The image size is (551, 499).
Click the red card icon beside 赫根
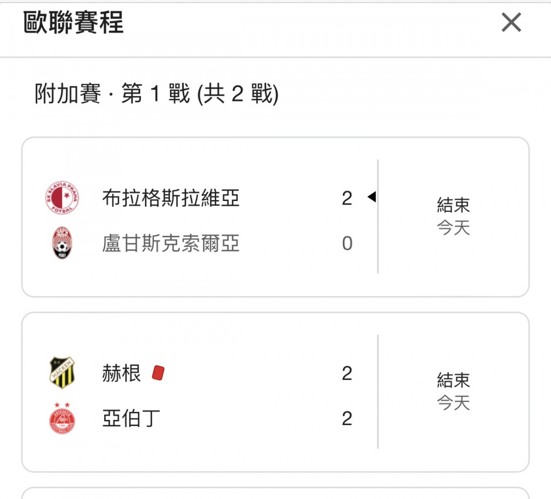(158, 373)
